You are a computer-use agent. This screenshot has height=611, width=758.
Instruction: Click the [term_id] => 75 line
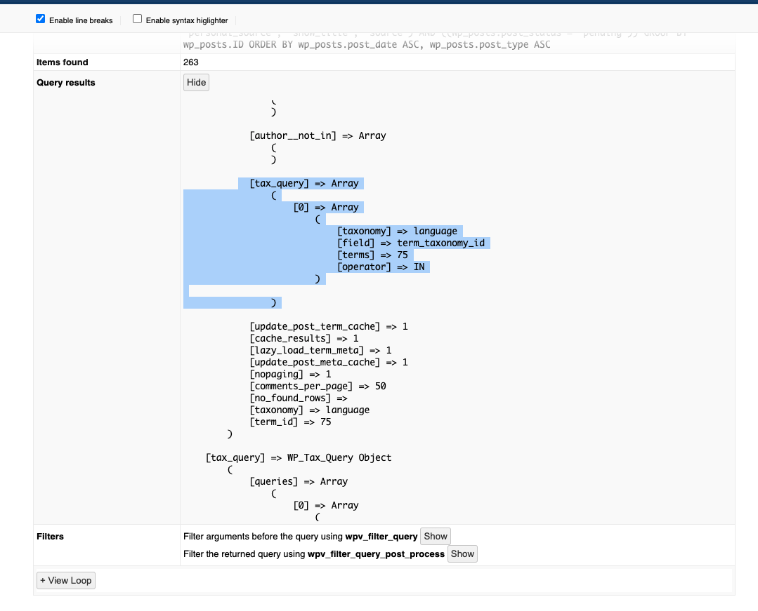(x=291, y=422)
